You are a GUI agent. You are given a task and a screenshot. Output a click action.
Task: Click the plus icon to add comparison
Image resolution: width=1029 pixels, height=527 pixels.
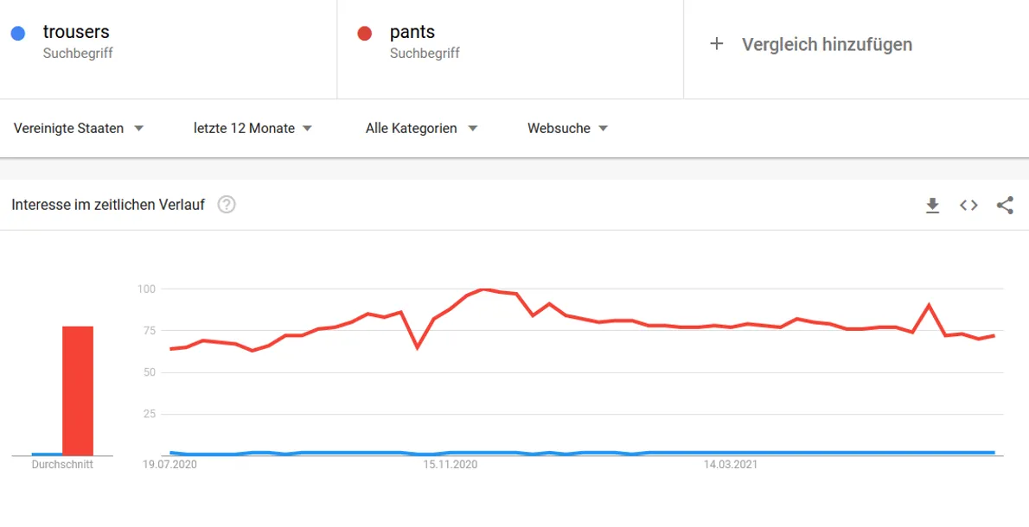point(717,44)
